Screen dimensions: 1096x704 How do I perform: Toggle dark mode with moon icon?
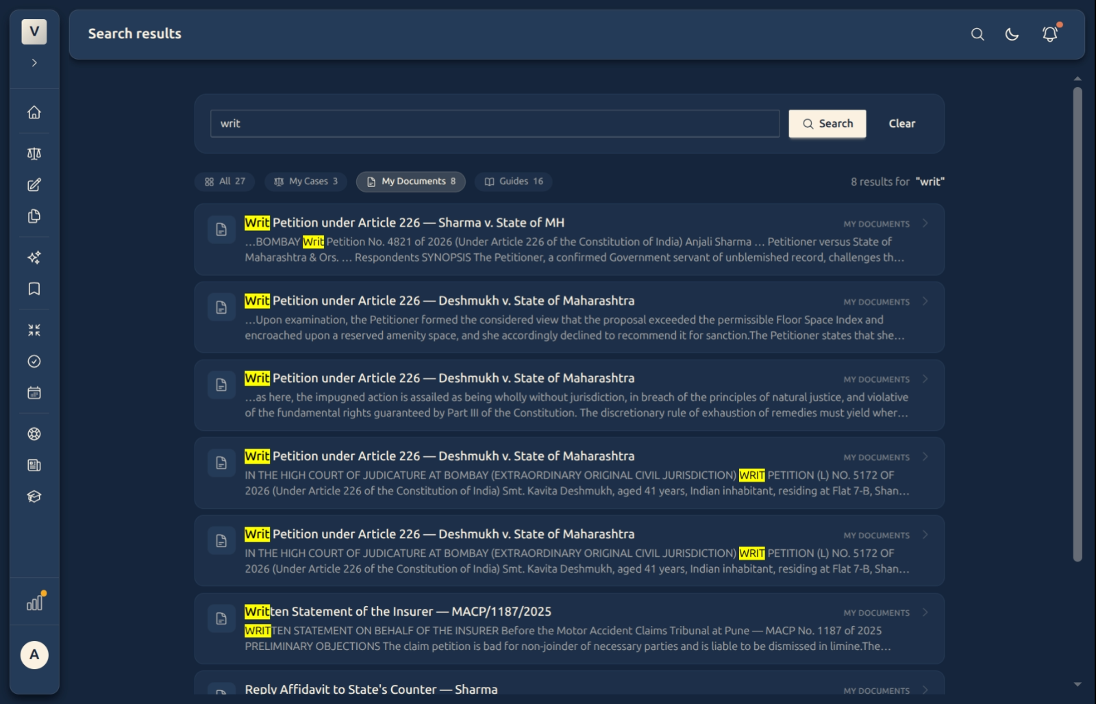point(1012,34)
